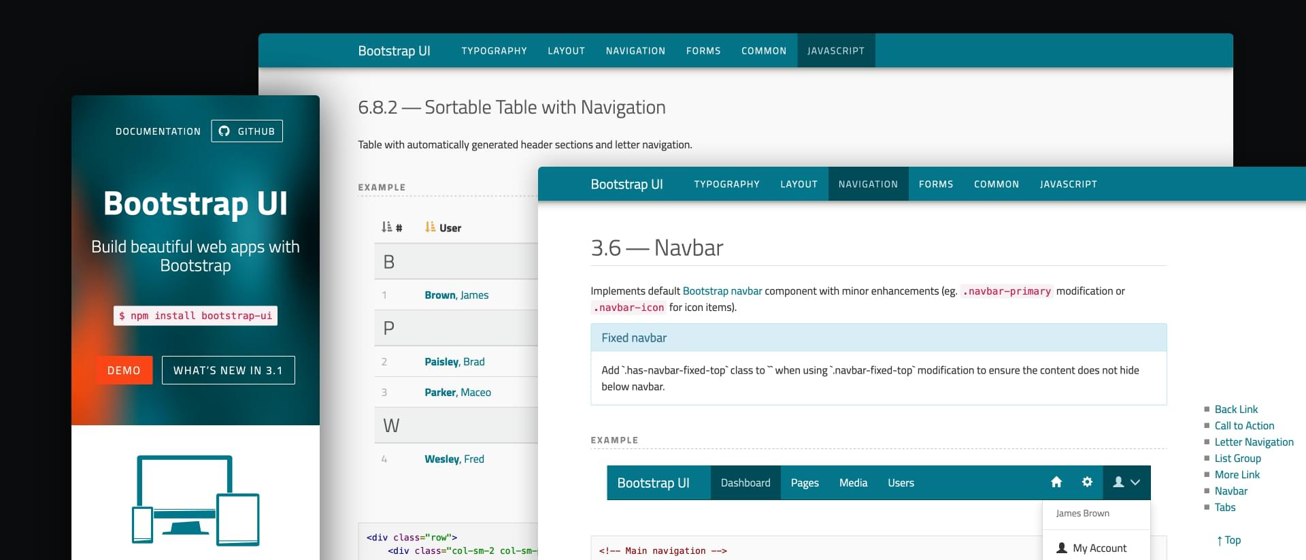The height and width of the screenshot is (560, 1306).
Task: Open What's New in 3.1 button
Action: click(228, 370)
